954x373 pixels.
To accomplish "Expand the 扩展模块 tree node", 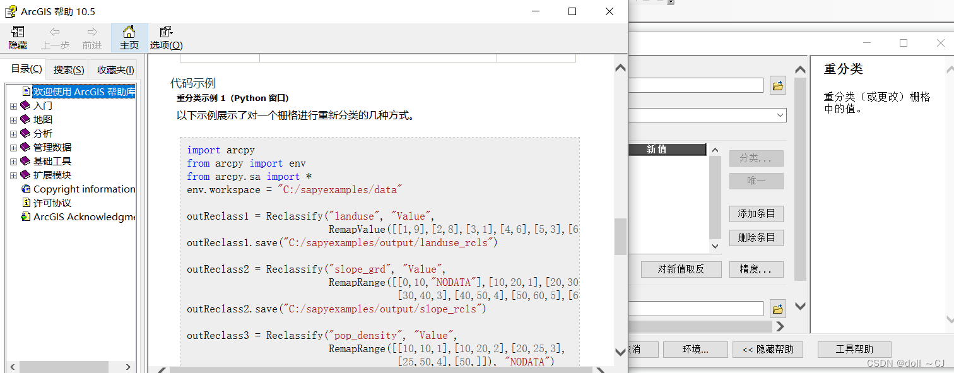I will click(13, 175).
